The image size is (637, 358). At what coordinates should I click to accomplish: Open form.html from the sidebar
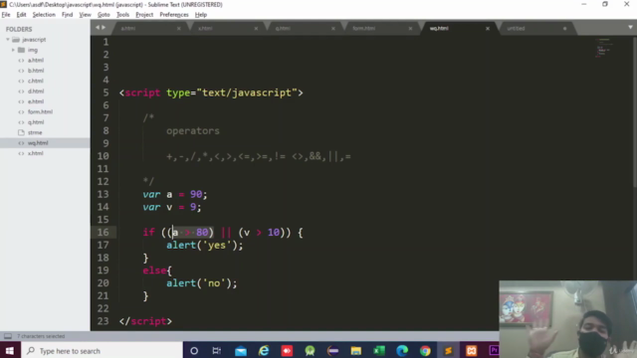pyautogui.click(x=40, y=112)
